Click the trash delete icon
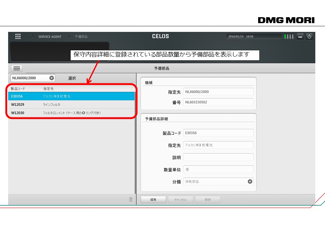The image size is (325, 225). coord(131,199)
